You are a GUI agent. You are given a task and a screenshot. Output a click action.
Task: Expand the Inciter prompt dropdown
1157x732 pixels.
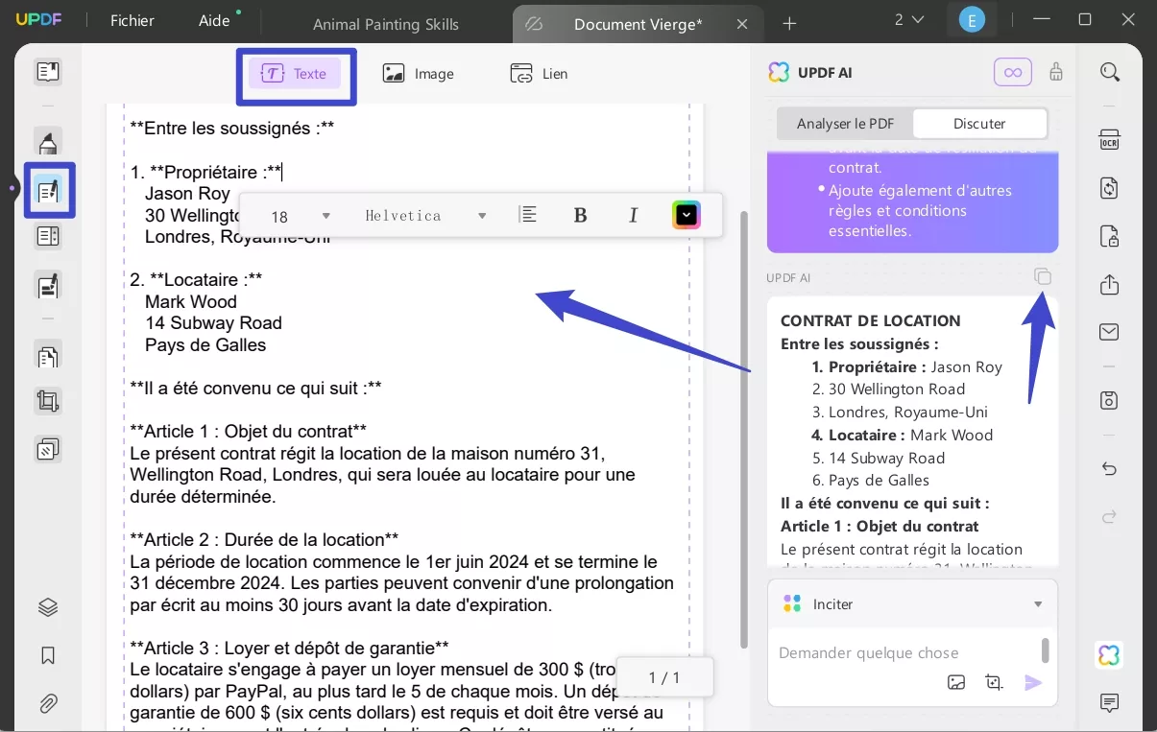pyautogui.click(x=1037, y=603)
